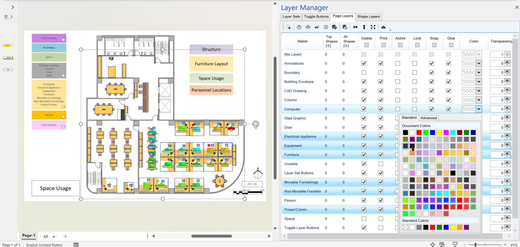Screen dimensions: 520x247
Task: Add a new page with the plus button
Action: pos(65,236)
